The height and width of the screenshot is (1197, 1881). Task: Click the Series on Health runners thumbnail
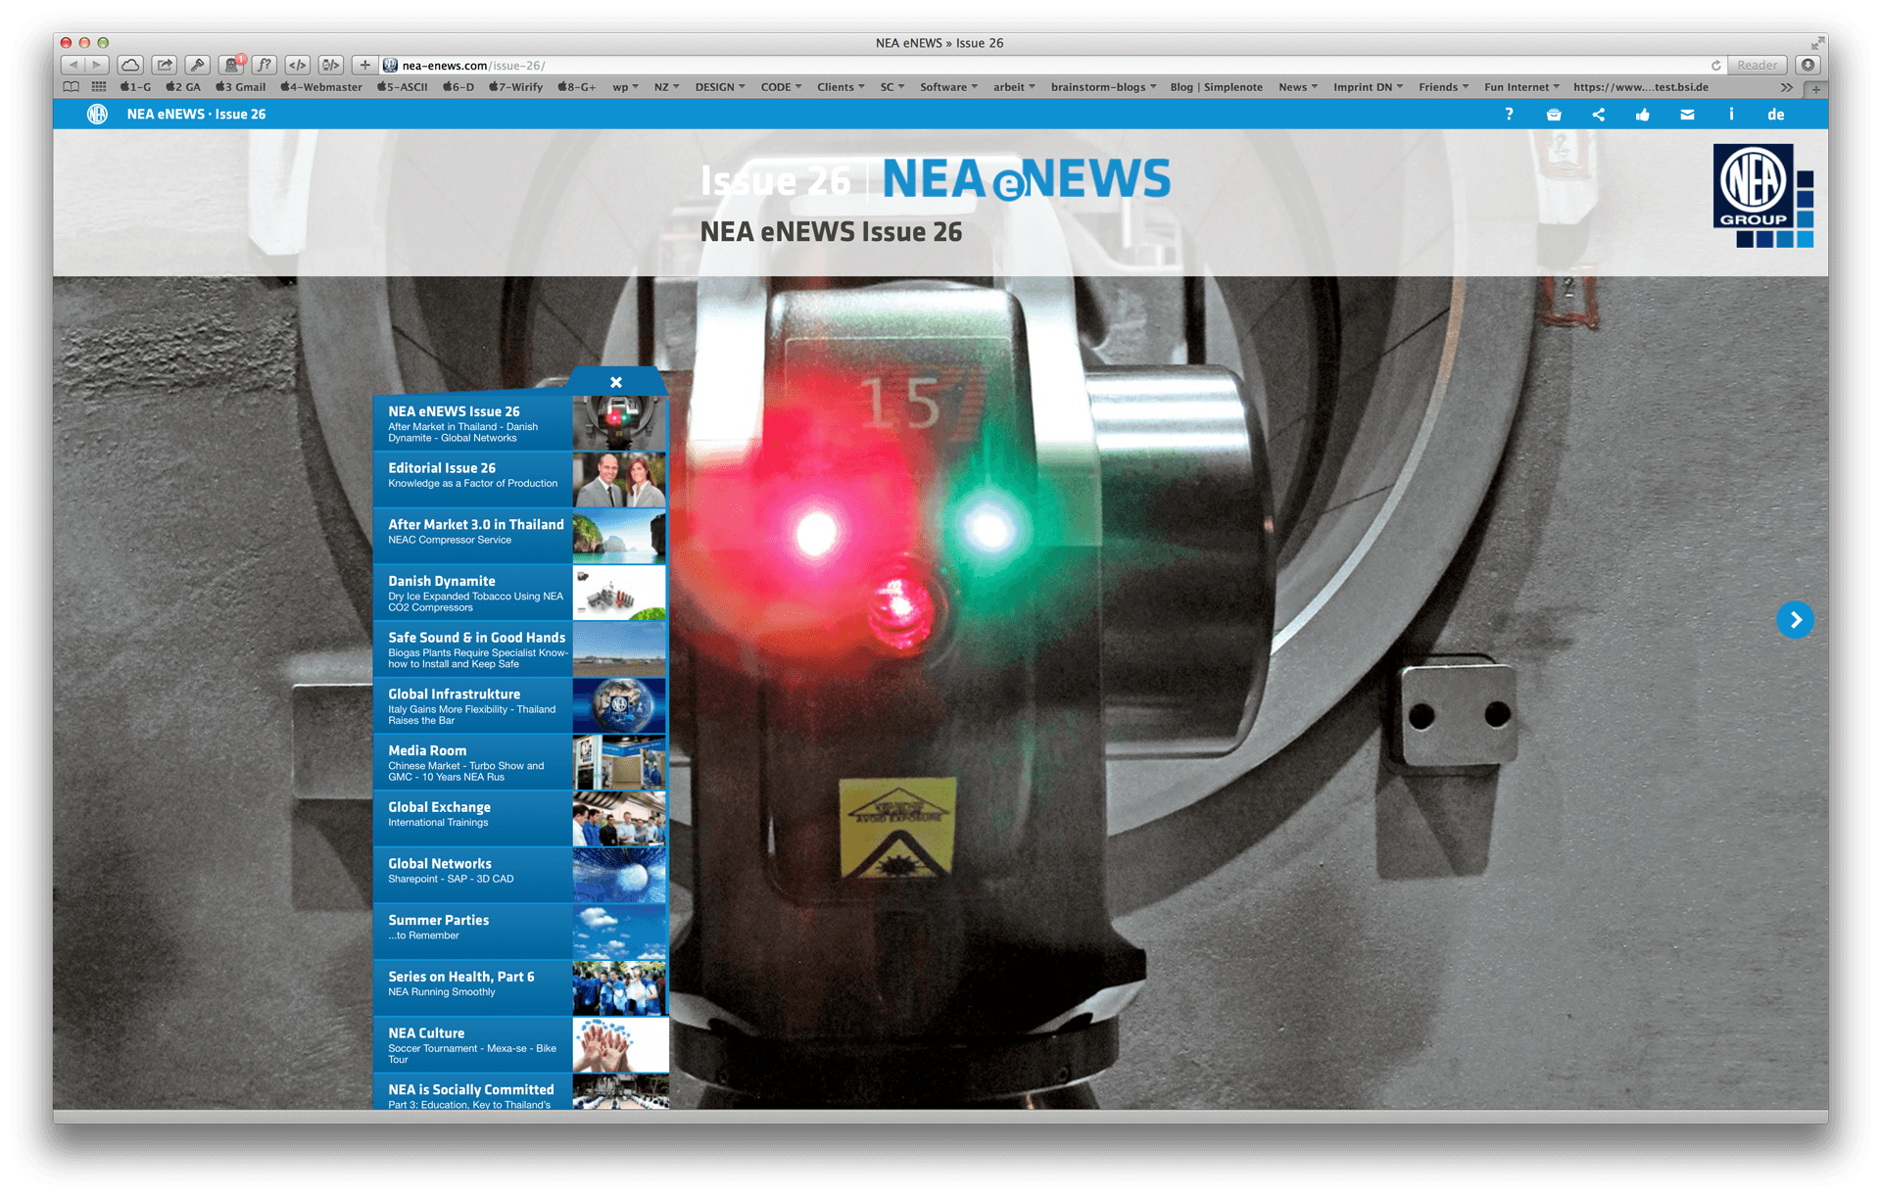point(619,988)
